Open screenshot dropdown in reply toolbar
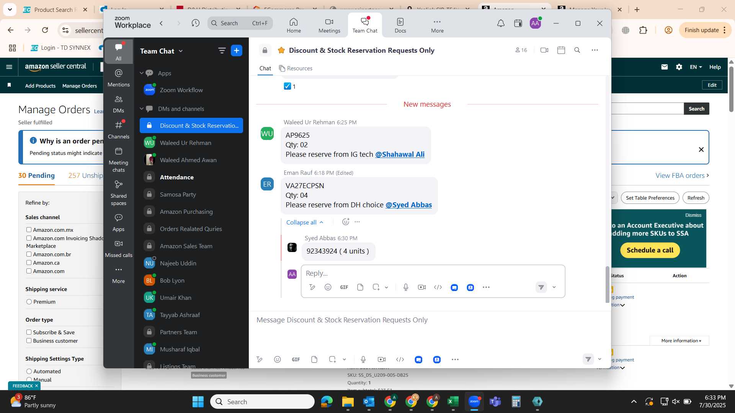This screenshot has width=735, height=413. 387,287
